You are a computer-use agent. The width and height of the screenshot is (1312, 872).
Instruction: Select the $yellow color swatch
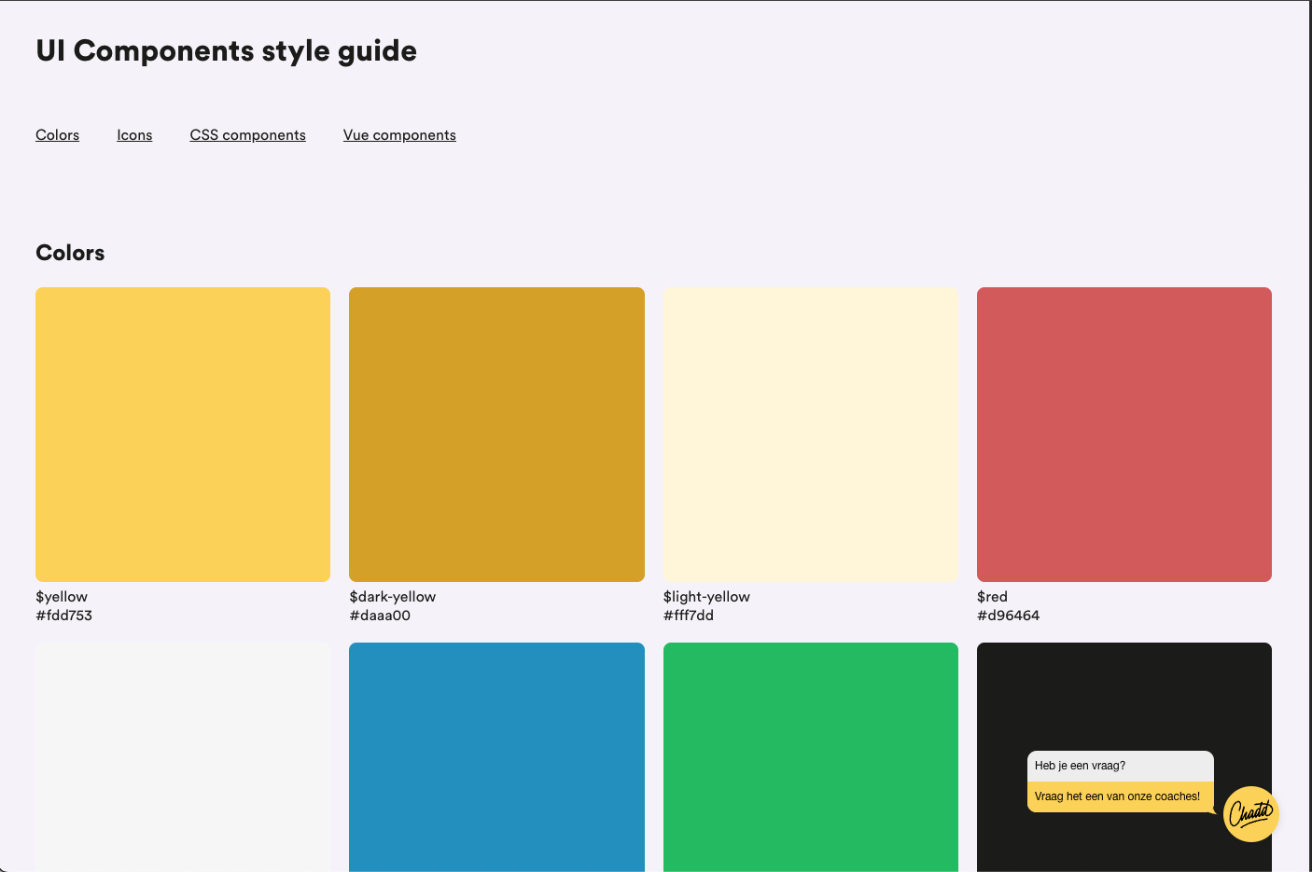[x=182, y=434]
